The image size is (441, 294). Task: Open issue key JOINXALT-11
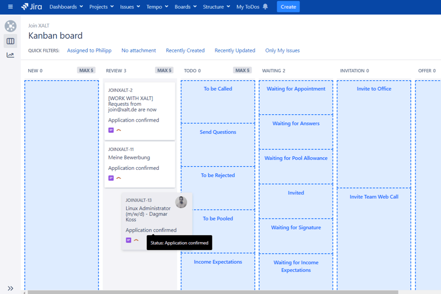(121, 149)
